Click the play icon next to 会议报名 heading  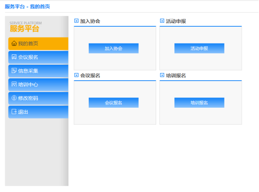(76, 75)
